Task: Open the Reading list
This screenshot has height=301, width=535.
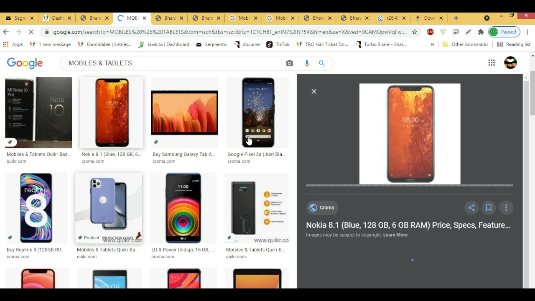Action: point(514,44)
